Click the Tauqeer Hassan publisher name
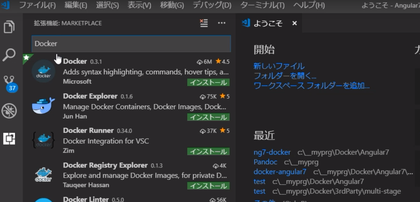 click(x=86, y=185)
